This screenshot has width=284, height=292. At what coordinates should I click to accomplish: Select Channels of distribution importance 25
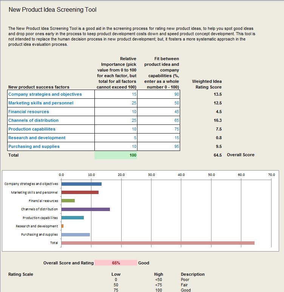point(116,120)
